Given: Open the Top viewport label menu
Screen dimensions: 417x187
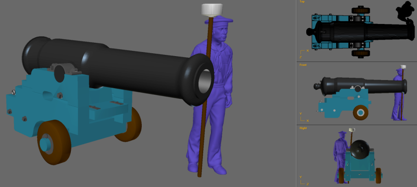Looking at the screenshot, I should click(302, 2).
